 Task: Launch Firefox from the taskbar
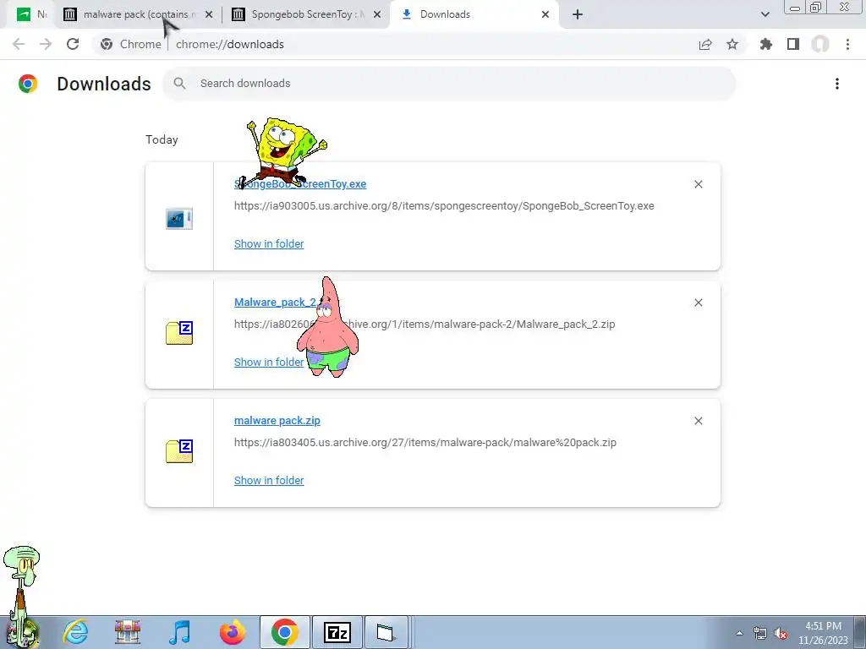click(x=233, y=632)
